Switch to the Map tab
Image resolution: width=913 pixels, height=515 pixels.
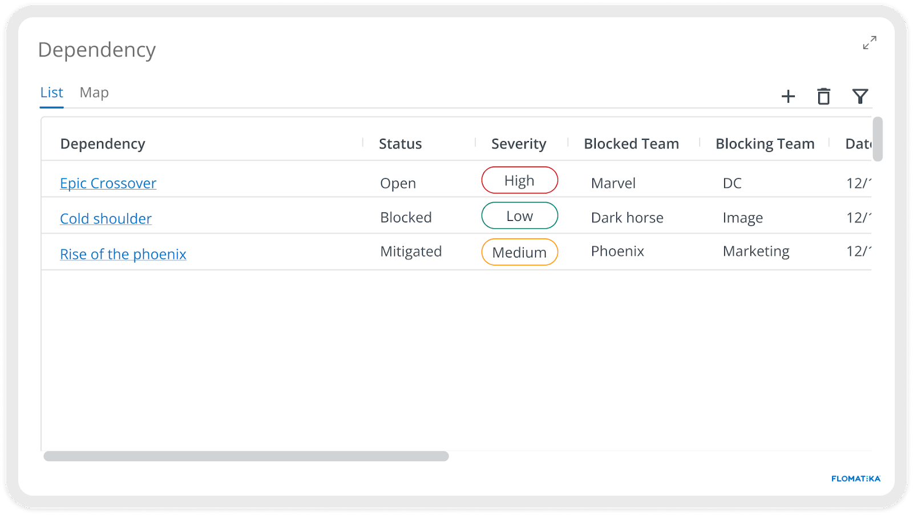click(94, 92)
